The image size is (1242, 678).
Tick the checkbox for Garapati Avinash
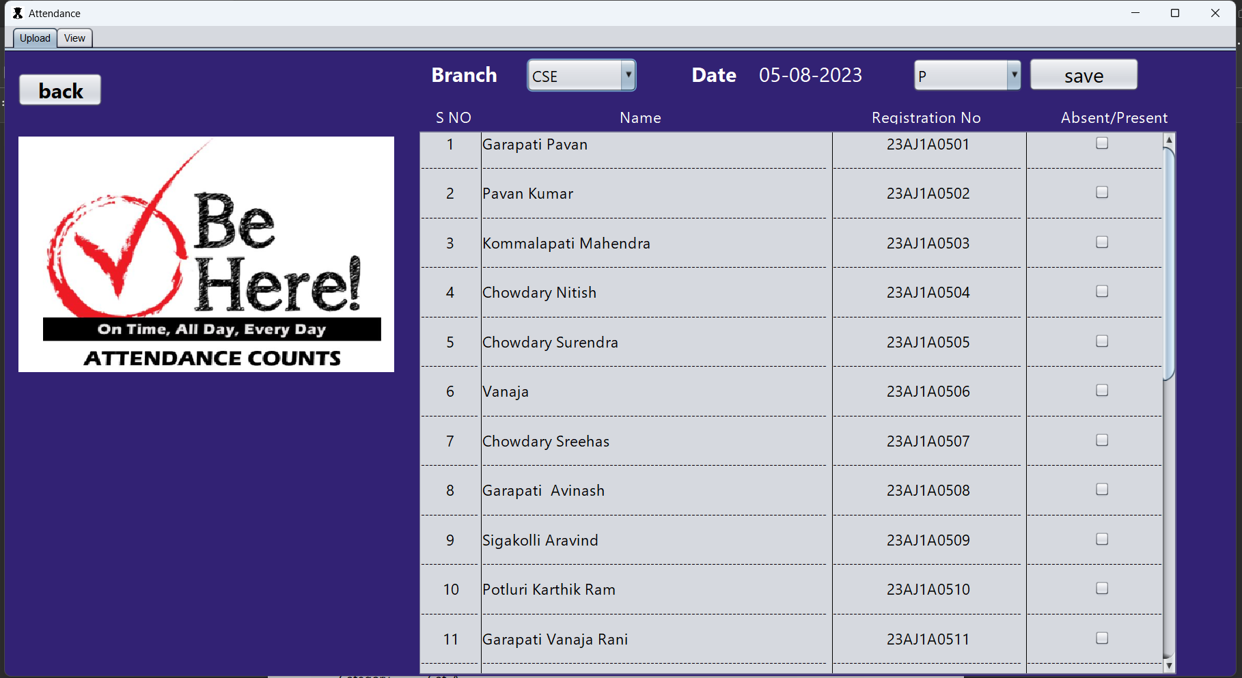1102,490
